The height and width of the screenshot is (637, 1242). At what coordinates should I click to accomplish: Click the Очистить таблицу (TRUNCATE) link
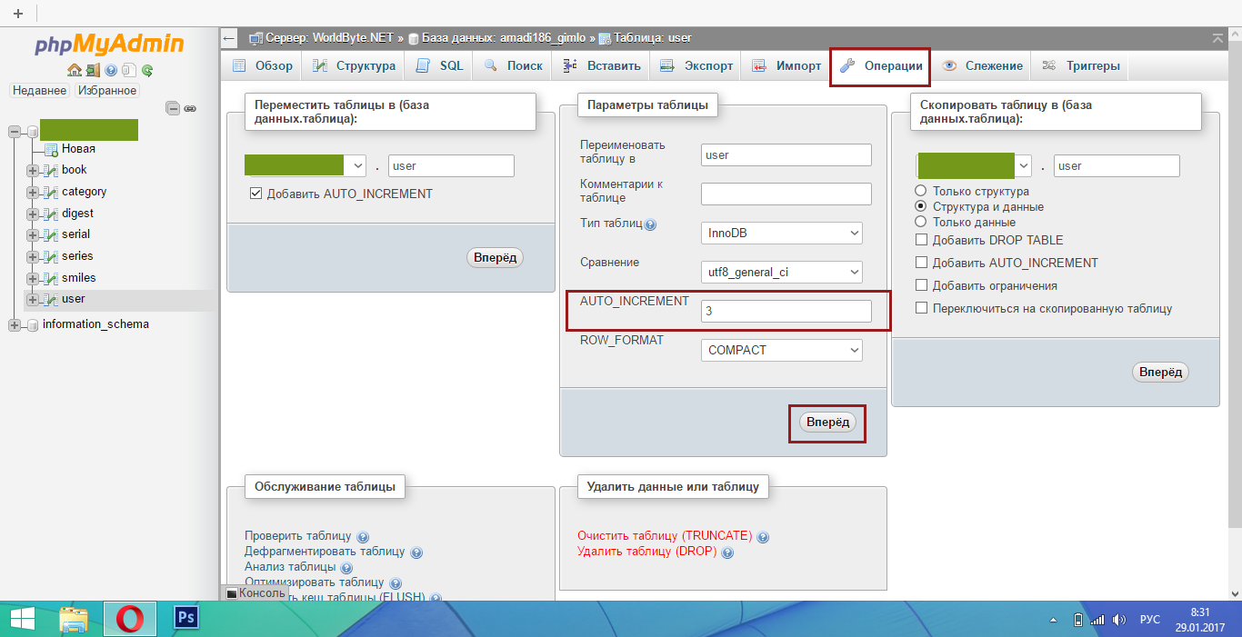[665, 536]
